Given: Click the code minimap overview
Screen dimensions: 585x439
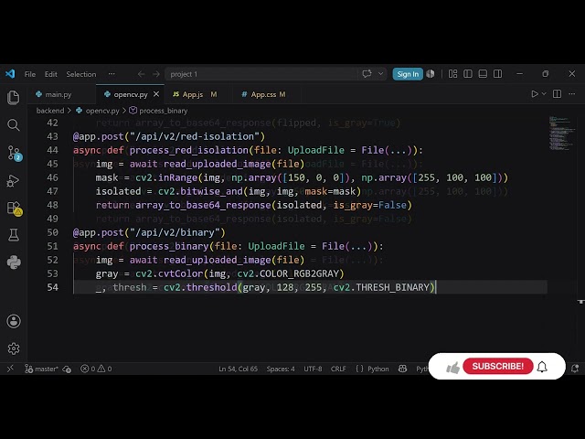Looking at the screenshot, I should click(560, 133).
